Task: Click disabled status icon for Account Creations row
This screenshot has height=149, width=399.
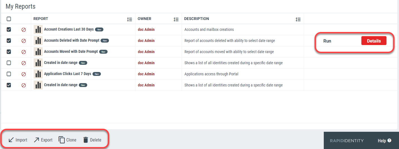Action: [x=24, y=30]
